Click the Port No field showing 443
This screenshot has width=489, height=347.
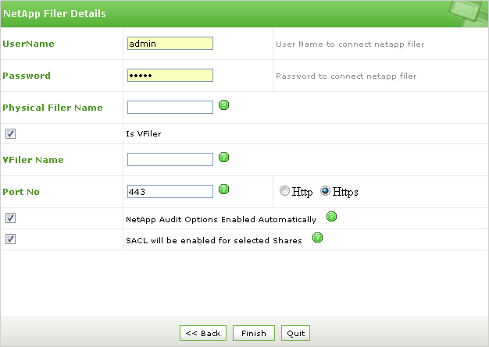point(170,191)
